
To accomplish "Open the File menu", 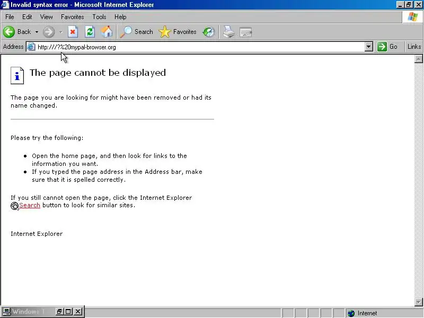I will click(x=10, y=17).
